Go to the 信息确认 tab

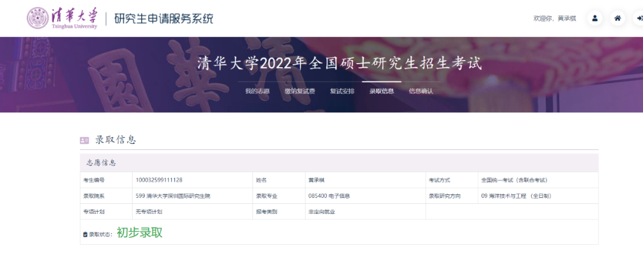pos(421,92)
